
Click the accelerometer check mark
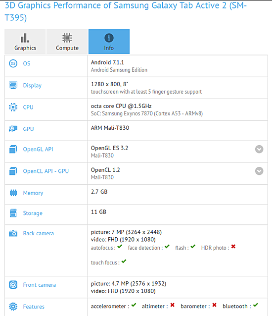[134, 305]
